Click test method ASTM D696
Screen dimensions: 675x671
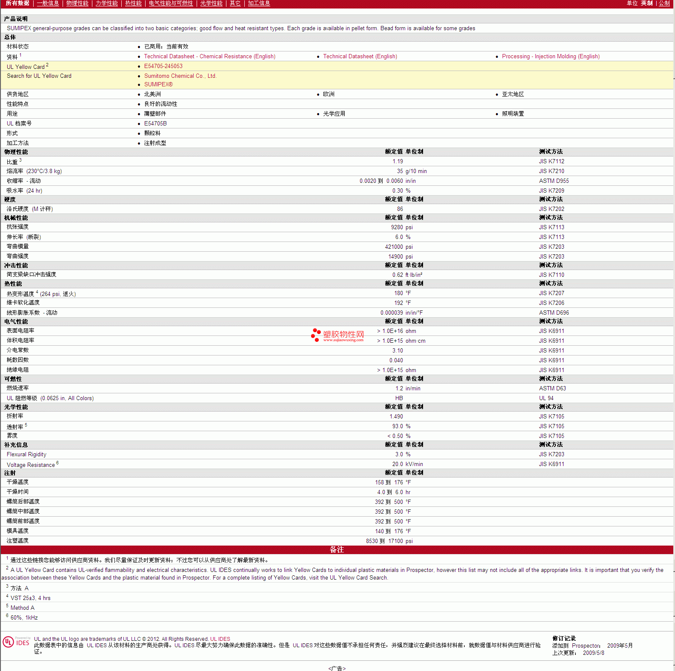554,313
